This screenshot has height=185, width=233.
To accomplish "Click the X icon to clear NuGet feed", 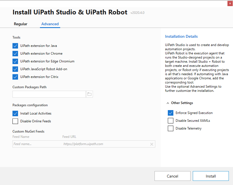I will [x=152, y=144].
